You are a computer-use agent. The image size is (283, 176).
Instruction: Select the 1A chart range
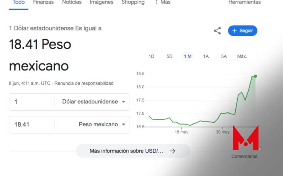coord(206,56)
